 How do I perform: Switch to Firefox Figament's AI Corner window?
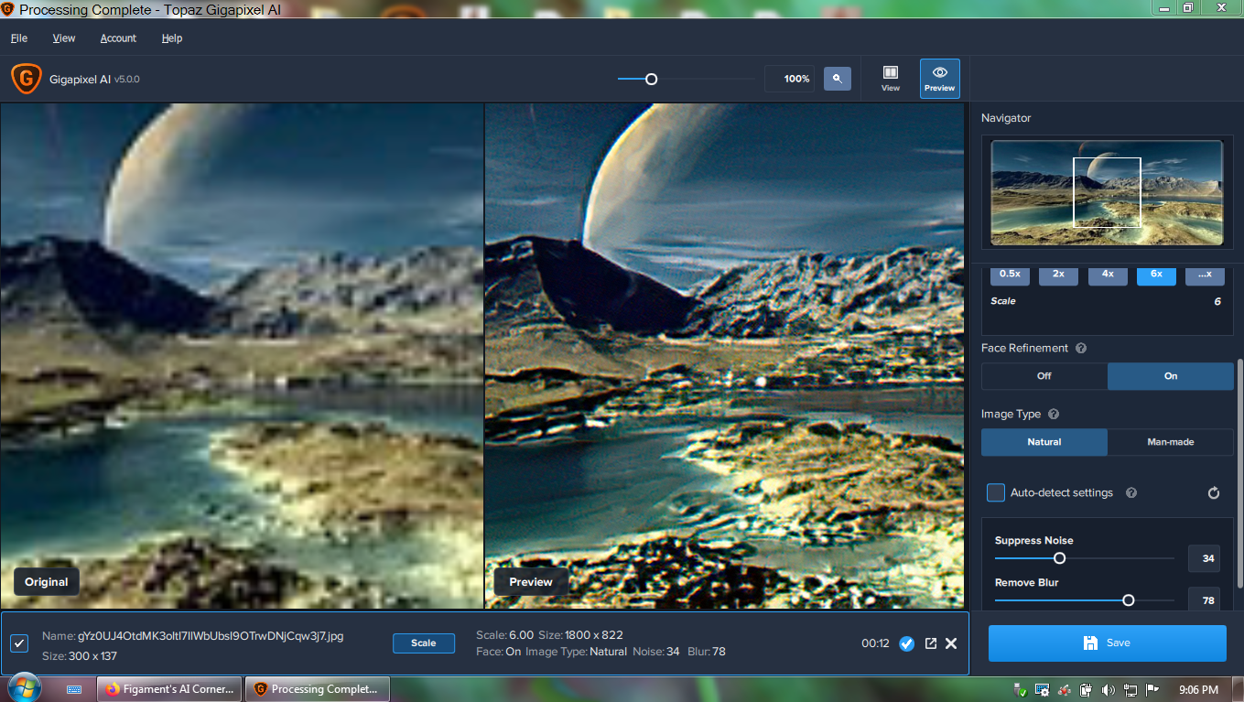169,689
